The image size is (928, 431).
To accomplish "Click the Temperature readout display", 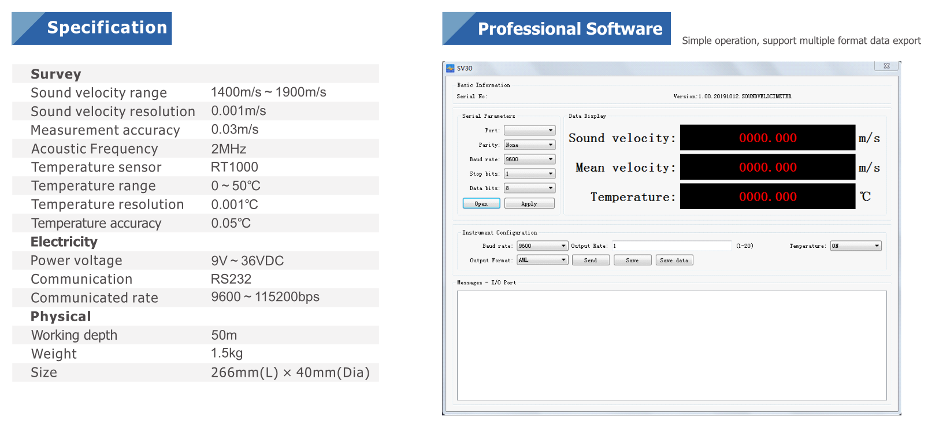I will [767, 197].
